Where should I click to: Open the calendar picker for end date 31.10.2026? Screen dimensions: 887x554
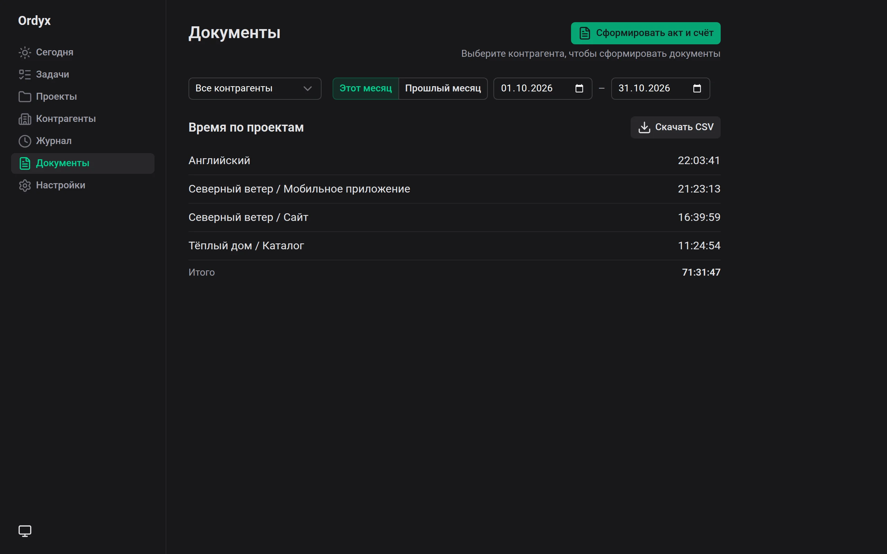(697, 89)
